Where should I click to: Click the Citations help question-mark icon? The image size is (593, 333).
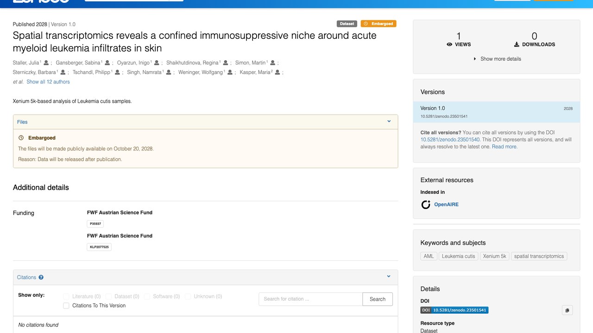(41, 277)
